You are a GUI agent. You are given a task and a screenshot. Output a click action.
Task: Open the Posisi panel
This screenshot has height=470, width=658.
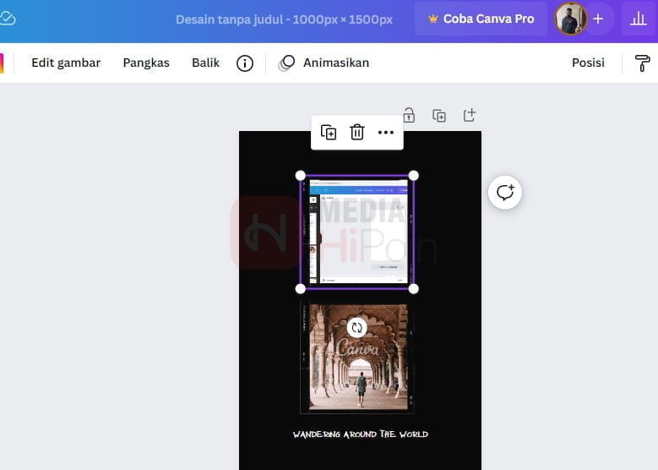pos(588,63)
